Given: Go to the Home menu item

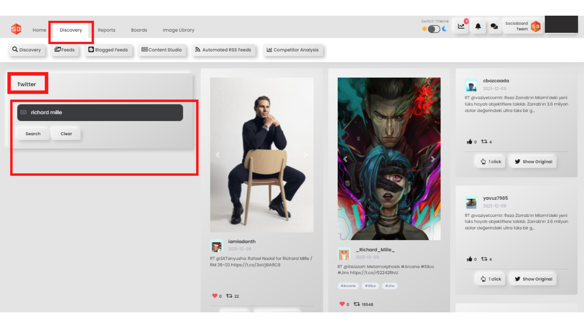Looking at the screenshot, I should (x=39, y=30).
